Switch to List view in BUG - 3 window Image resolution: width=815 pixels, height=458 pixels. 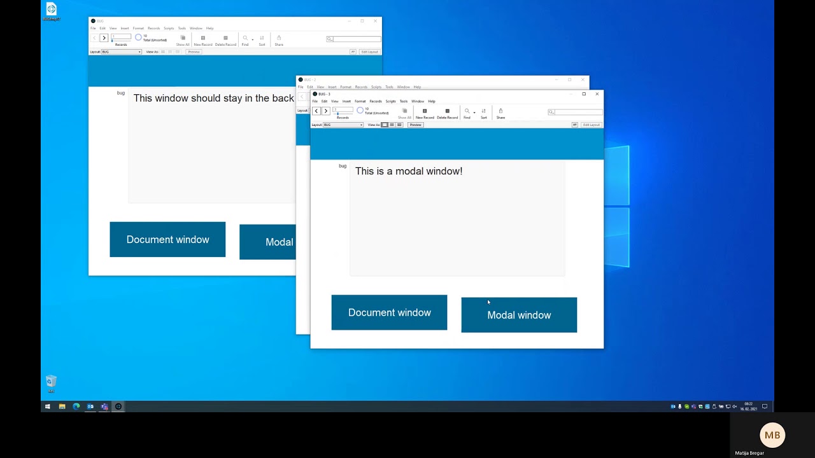click(392, 125)
